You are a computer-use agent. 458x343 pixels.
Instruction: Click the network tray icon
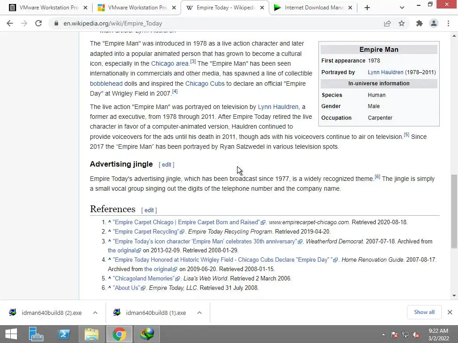tap(405, 335)
